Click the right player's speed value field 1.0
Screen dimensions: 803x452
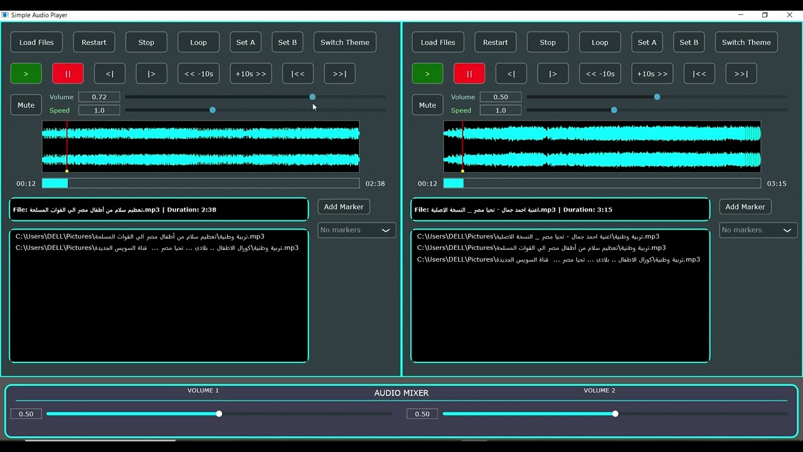[501, 110]
